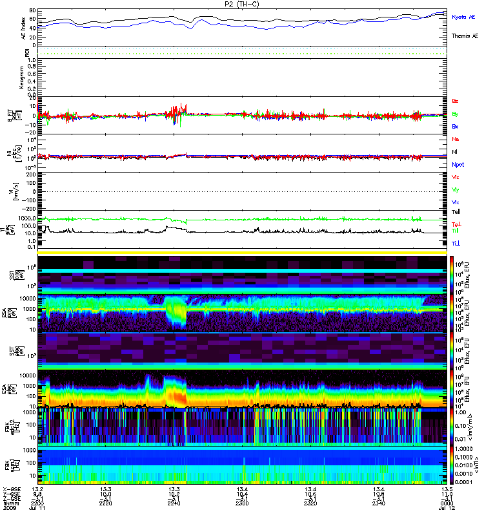This screenshot has height=517, width=484.
Task: Click the 2300 time axis label
Action: pos(242,503)
